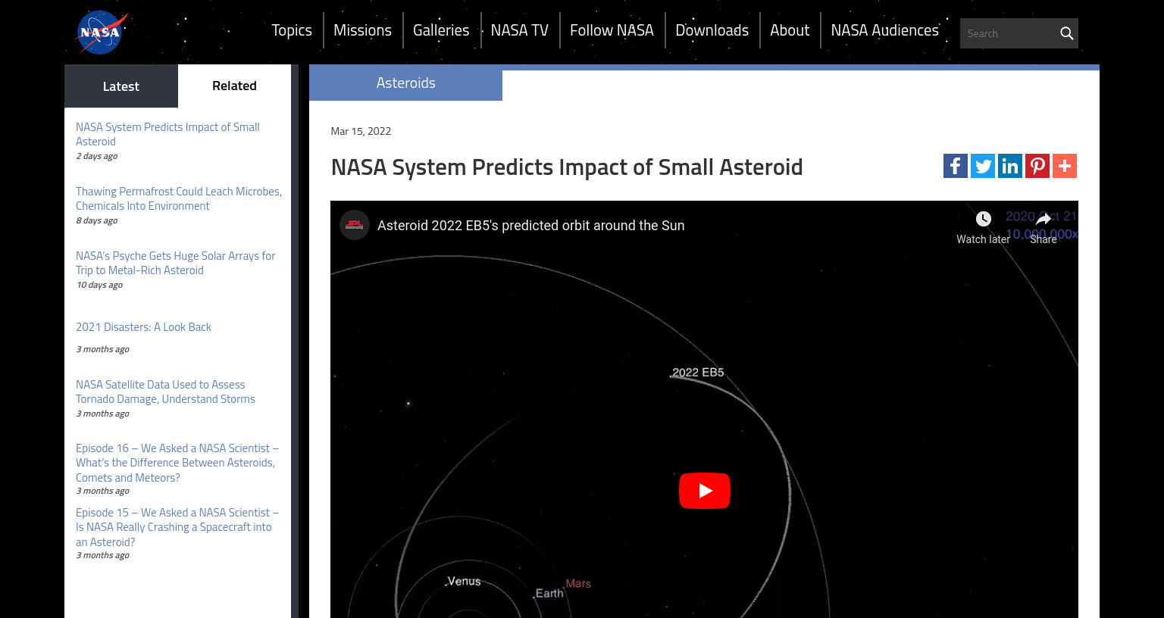
Task: Open the Missions menu
Action: 362,30
